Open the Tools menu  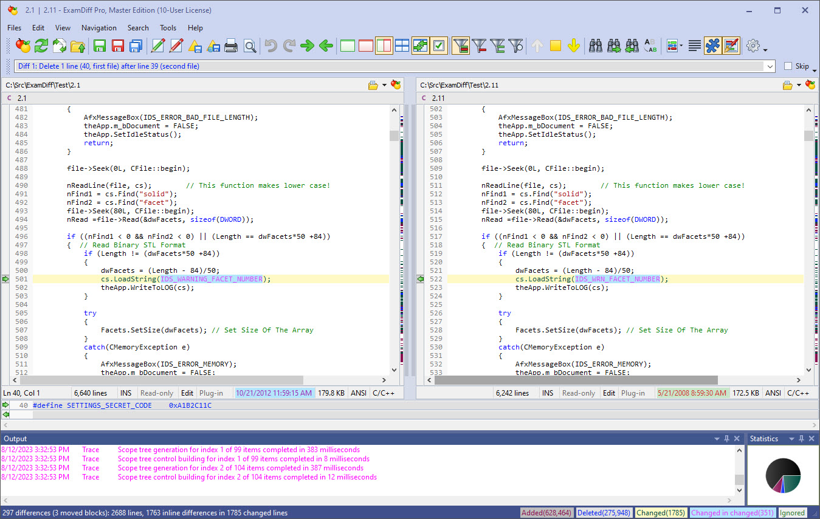point(168,28)
